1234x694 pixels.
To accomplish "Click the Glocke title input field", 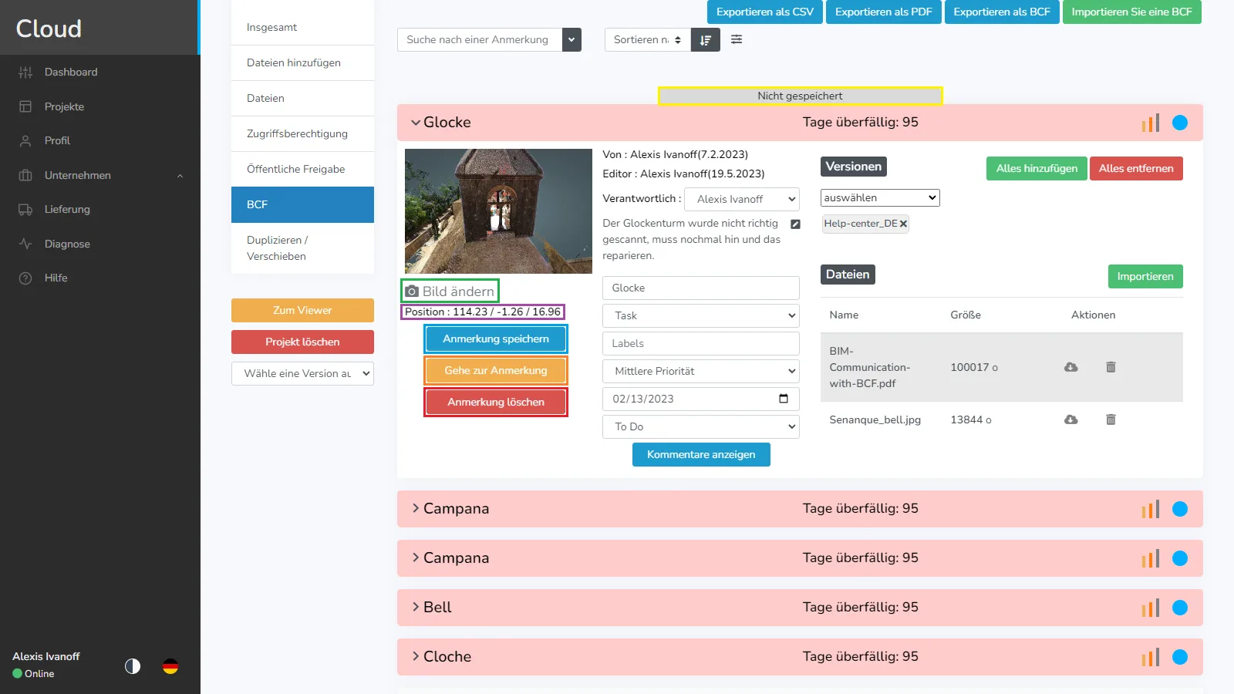I will pos(701,288).
